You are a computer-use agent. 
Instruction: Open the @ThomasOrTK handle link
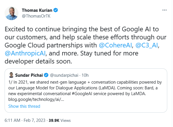36,16
